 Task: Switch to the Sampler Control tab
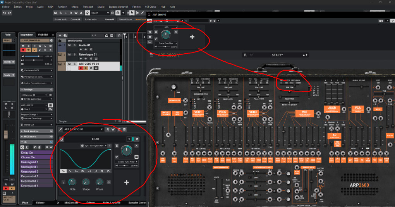pyautogui.click(x=137, y=202)
